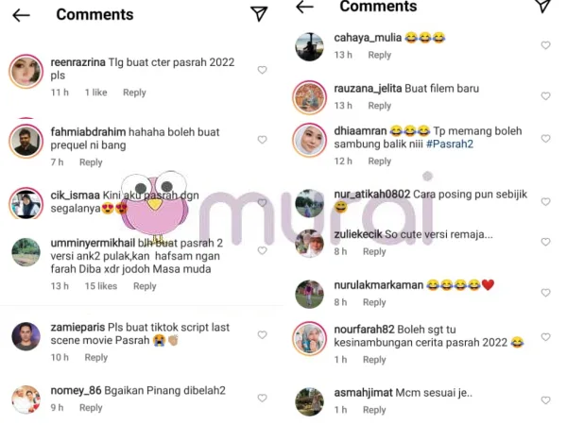Screen dimensions: 567x425
Task: Go back using right Comments arrow
Action: tap(304, 7)
